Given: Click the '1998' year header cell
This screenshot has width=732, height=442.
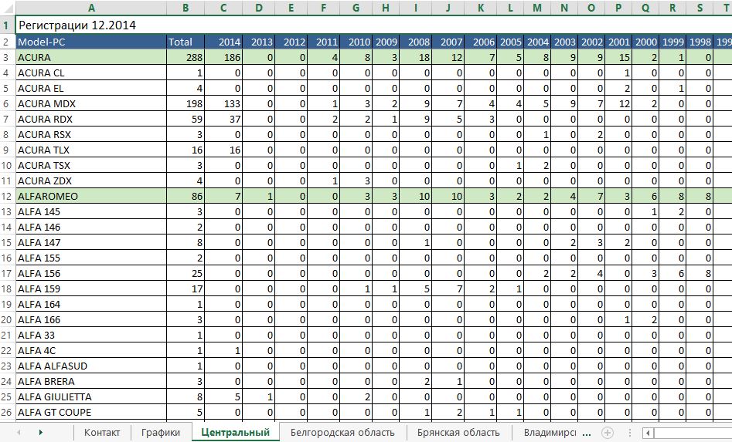Looking at the screenshot, I should point(700,42).
